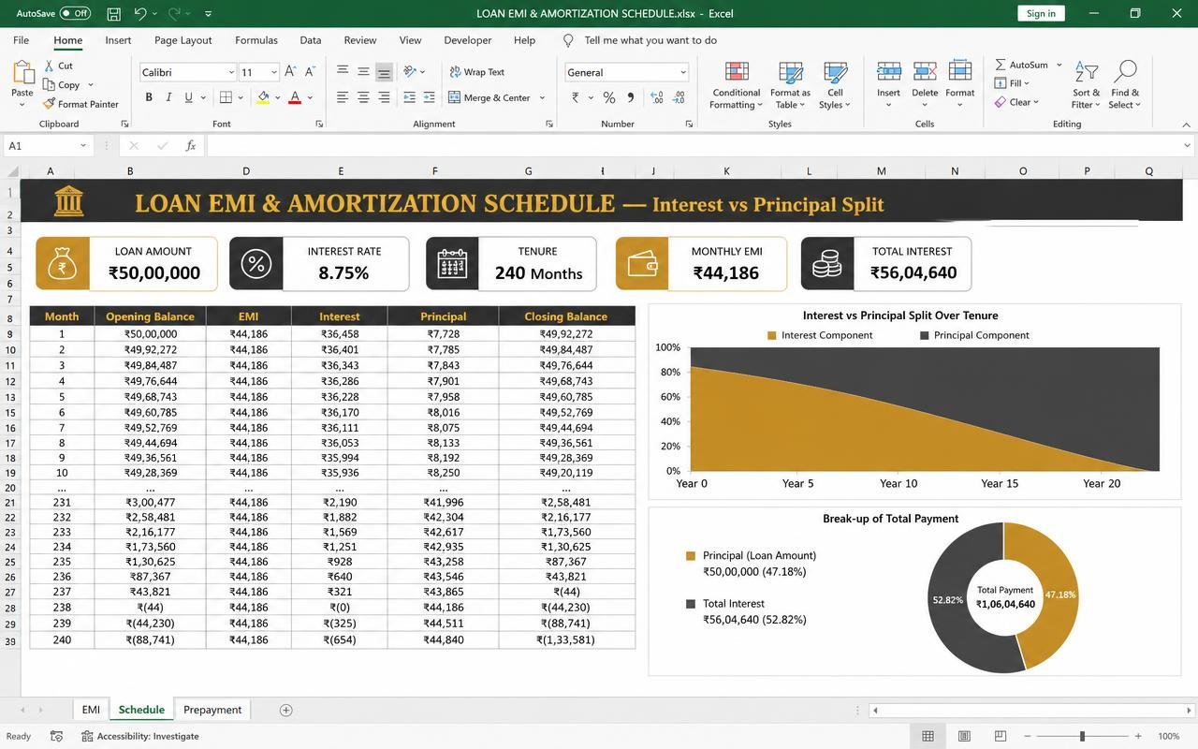1198x749 pixels.
Task: Switch to the Insert ribbon tab
Action: (118, 40)
